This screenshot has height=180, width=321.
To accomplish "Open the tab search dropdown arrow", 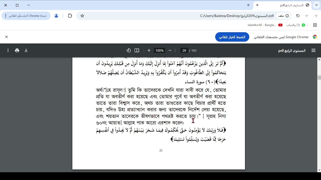I will (316, 5).
